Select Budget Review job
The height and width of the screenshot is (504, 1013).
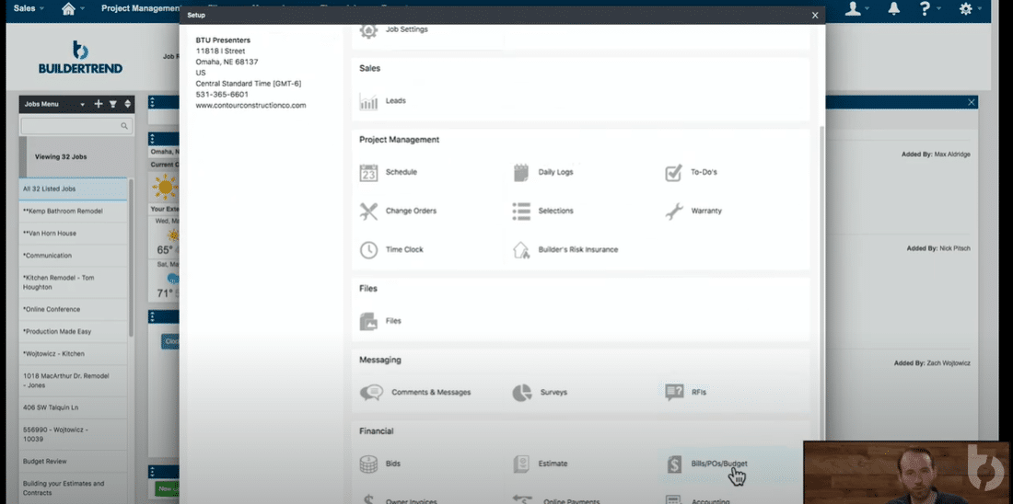[73, 462]
